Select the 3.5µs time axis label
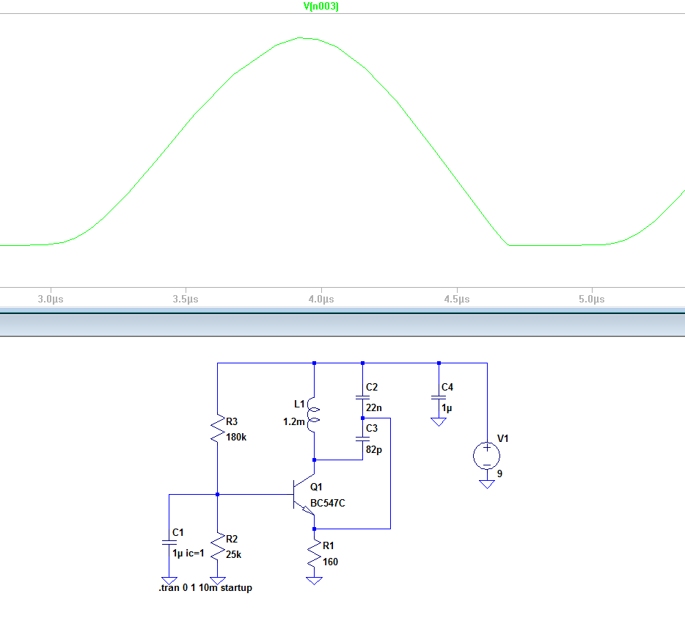 [x=186, y=299]
